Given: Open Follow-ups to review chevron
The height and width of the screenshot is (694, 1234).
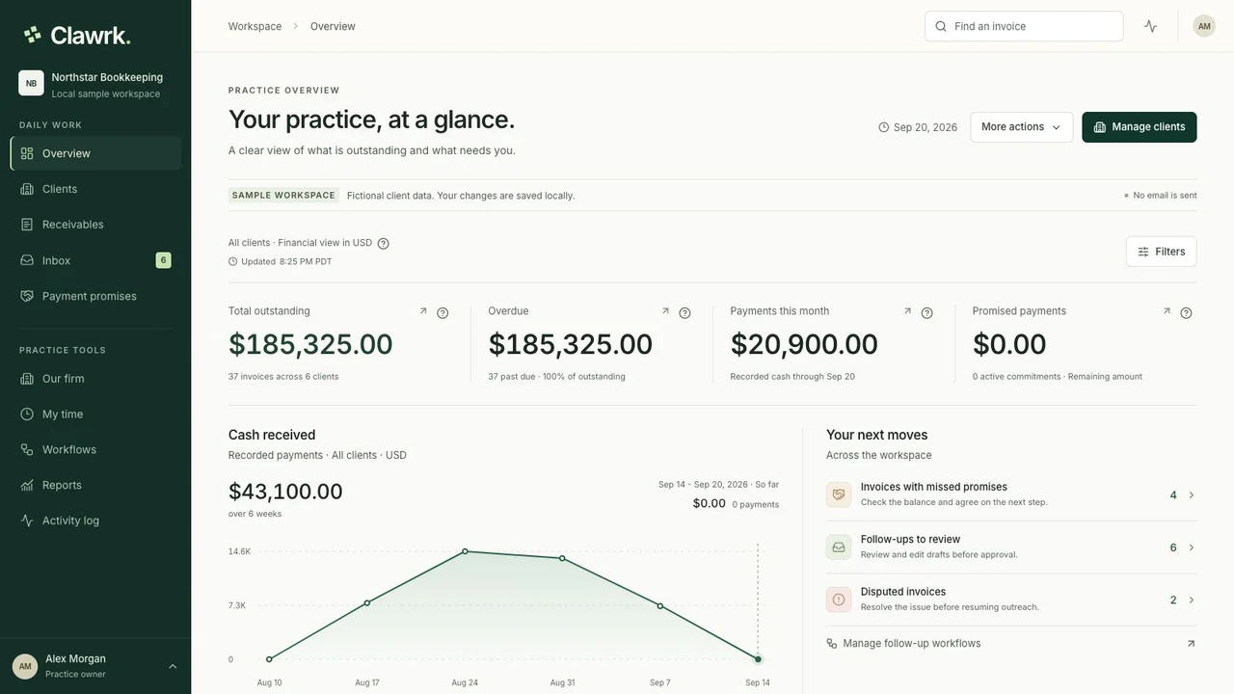Looking at the screenshot, I should [1192, 547].
